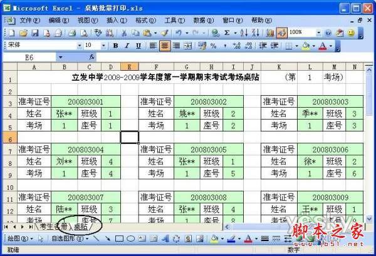Paste clipboard contents with the Paste icon
The image size is (376, 256).
[147, 33]
